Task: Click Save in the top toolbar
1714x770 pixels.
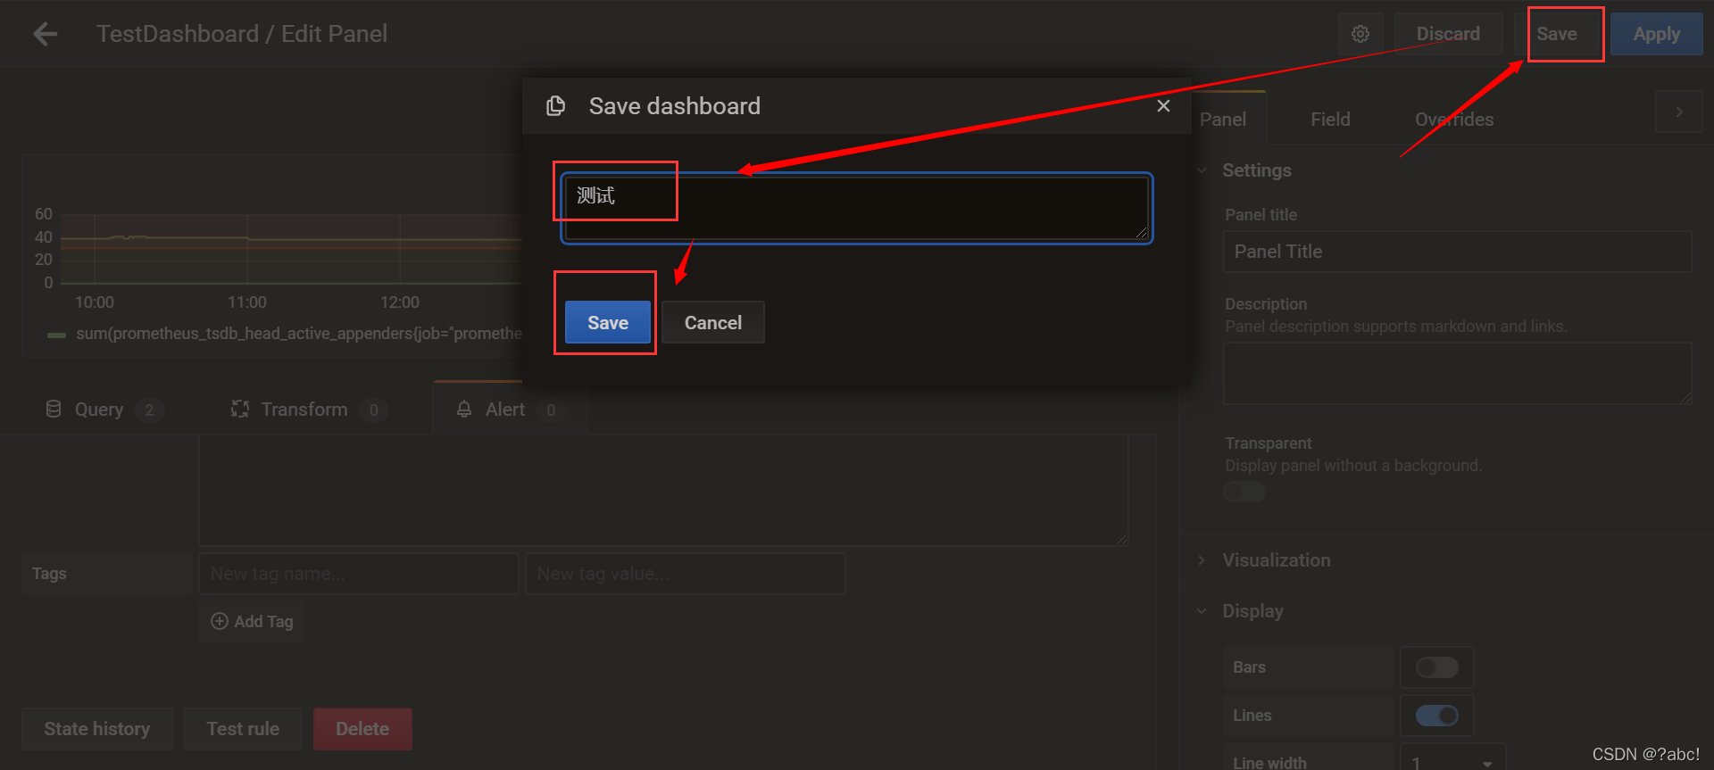Action: click(1557, 34)
